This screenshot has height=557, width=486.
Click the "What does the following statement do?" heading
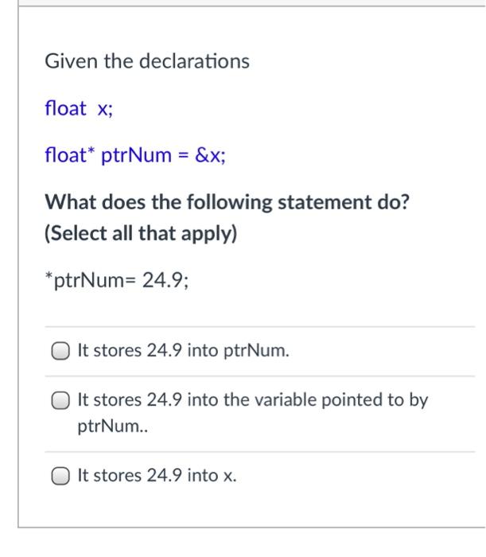point(227,202)
